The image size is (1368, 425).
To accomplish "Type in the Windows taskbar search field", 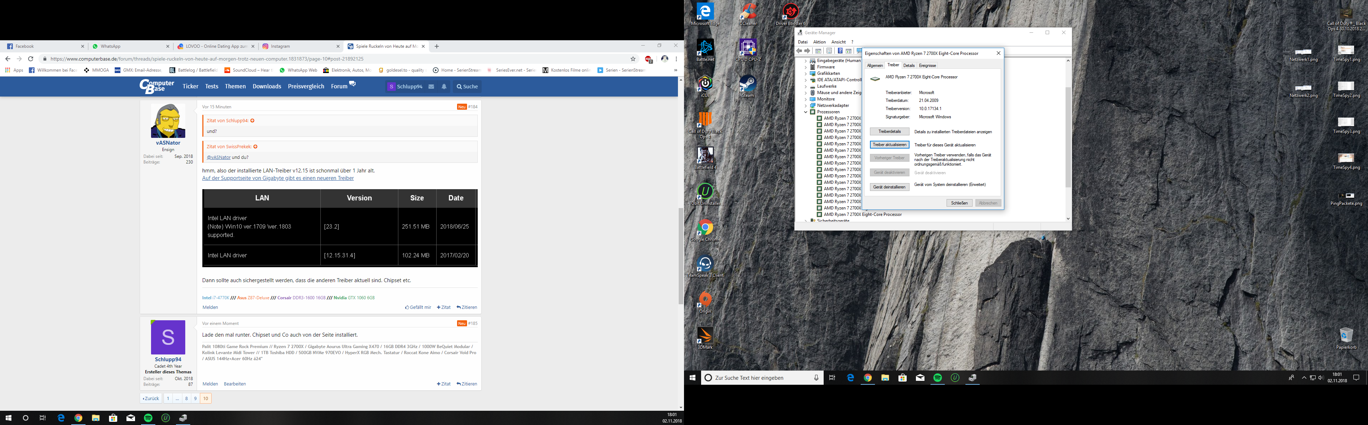I will (760, 378).
